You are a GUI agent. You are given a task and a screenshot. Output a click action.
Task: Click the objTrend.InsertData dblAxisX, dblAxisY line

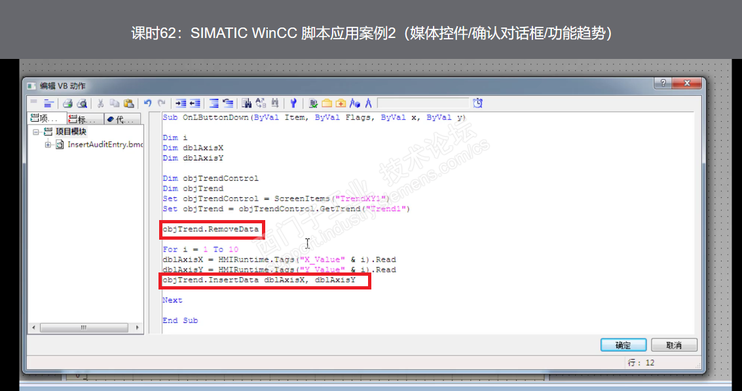tap(259, 280)
